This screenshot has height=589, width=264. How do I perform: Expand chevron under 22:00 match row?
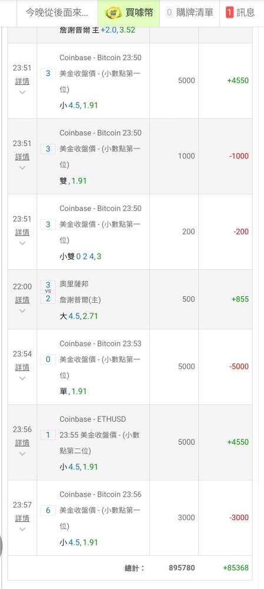pyautogui.click(x=22, y=311)
